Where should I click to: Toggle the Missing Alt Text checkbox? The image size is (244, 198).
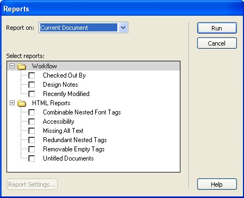pyautogui.click(x=32, y=131)
